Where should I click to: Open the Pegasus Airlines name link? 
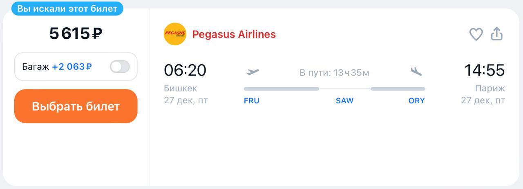(234, 34)
